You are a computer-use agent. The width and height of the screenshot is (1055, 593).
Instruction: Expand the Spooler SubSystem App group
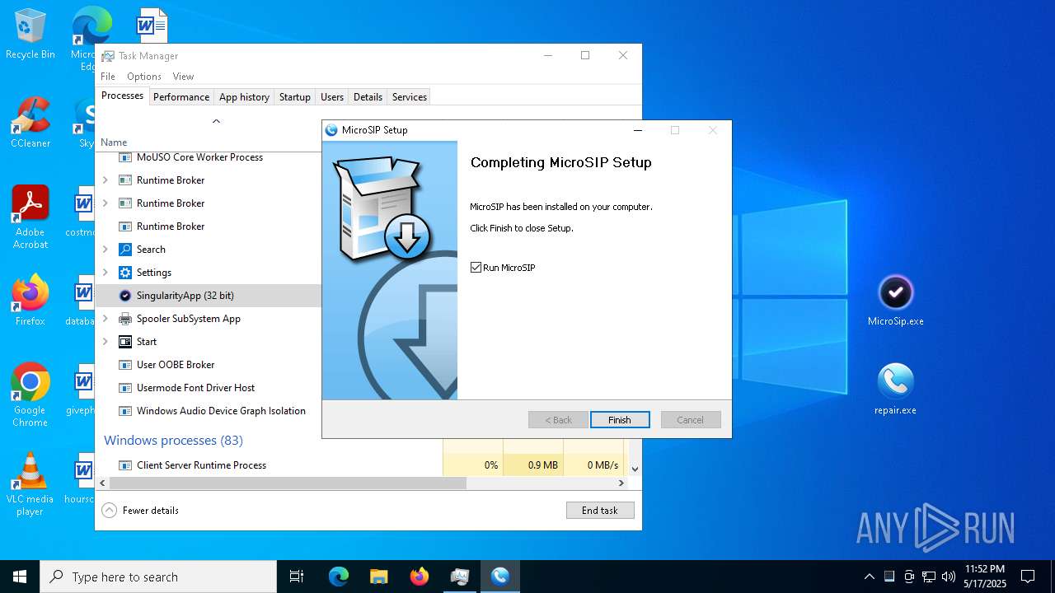pos(105,319)
